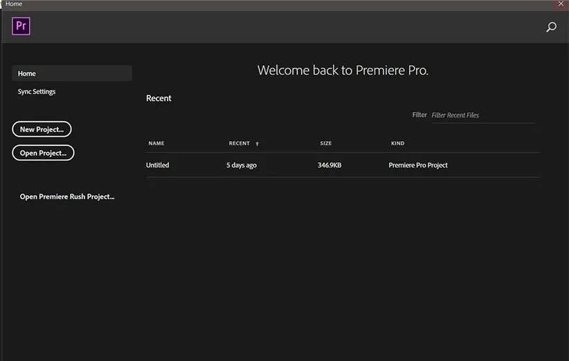Click the 346.9KB size cell
The height and width of the screenshot is (361, 569).
pyautogui.click(x=329, y=165)
